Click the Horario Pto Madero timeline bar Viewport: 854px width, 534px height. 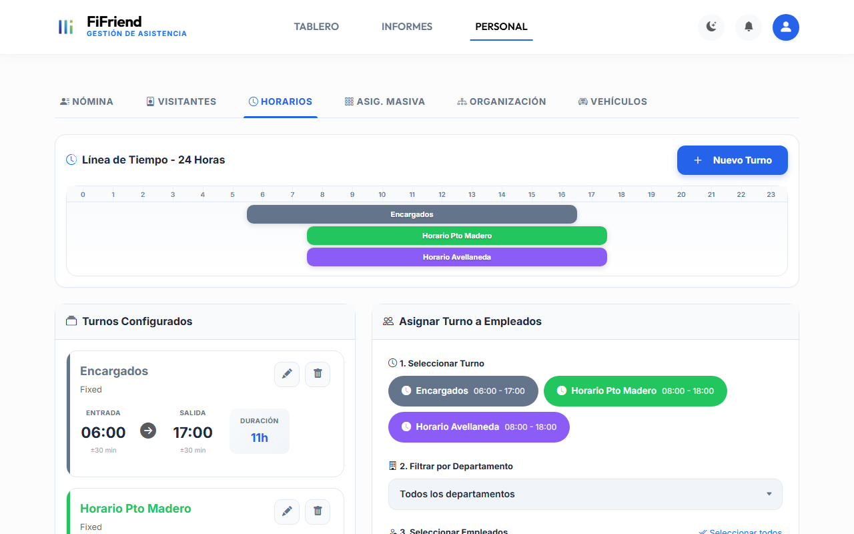point(457,236)
